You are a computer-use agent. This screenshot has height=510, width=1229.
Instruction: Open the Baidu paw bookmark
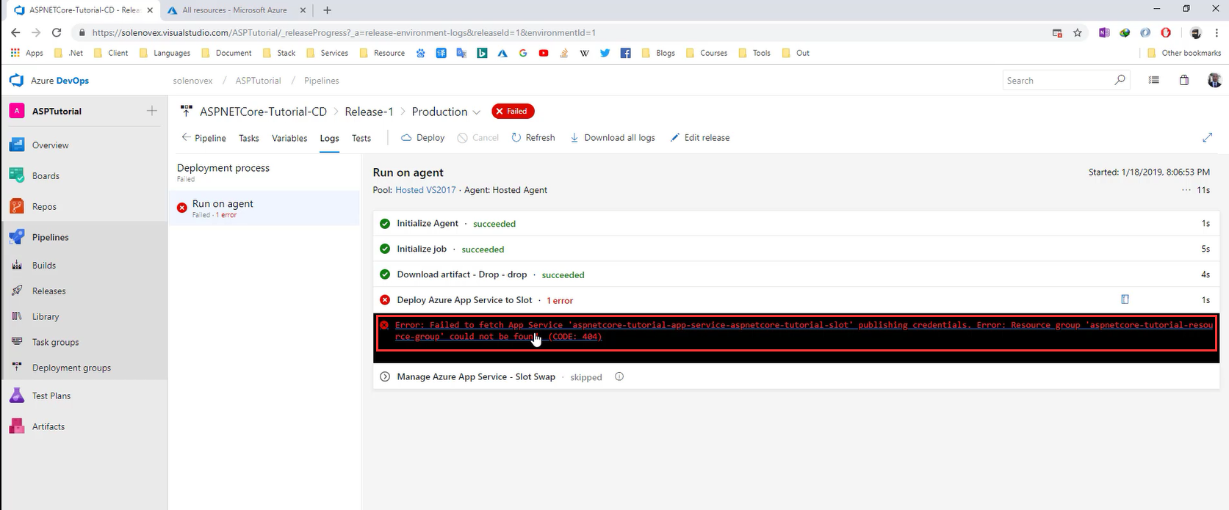(420, 53)
